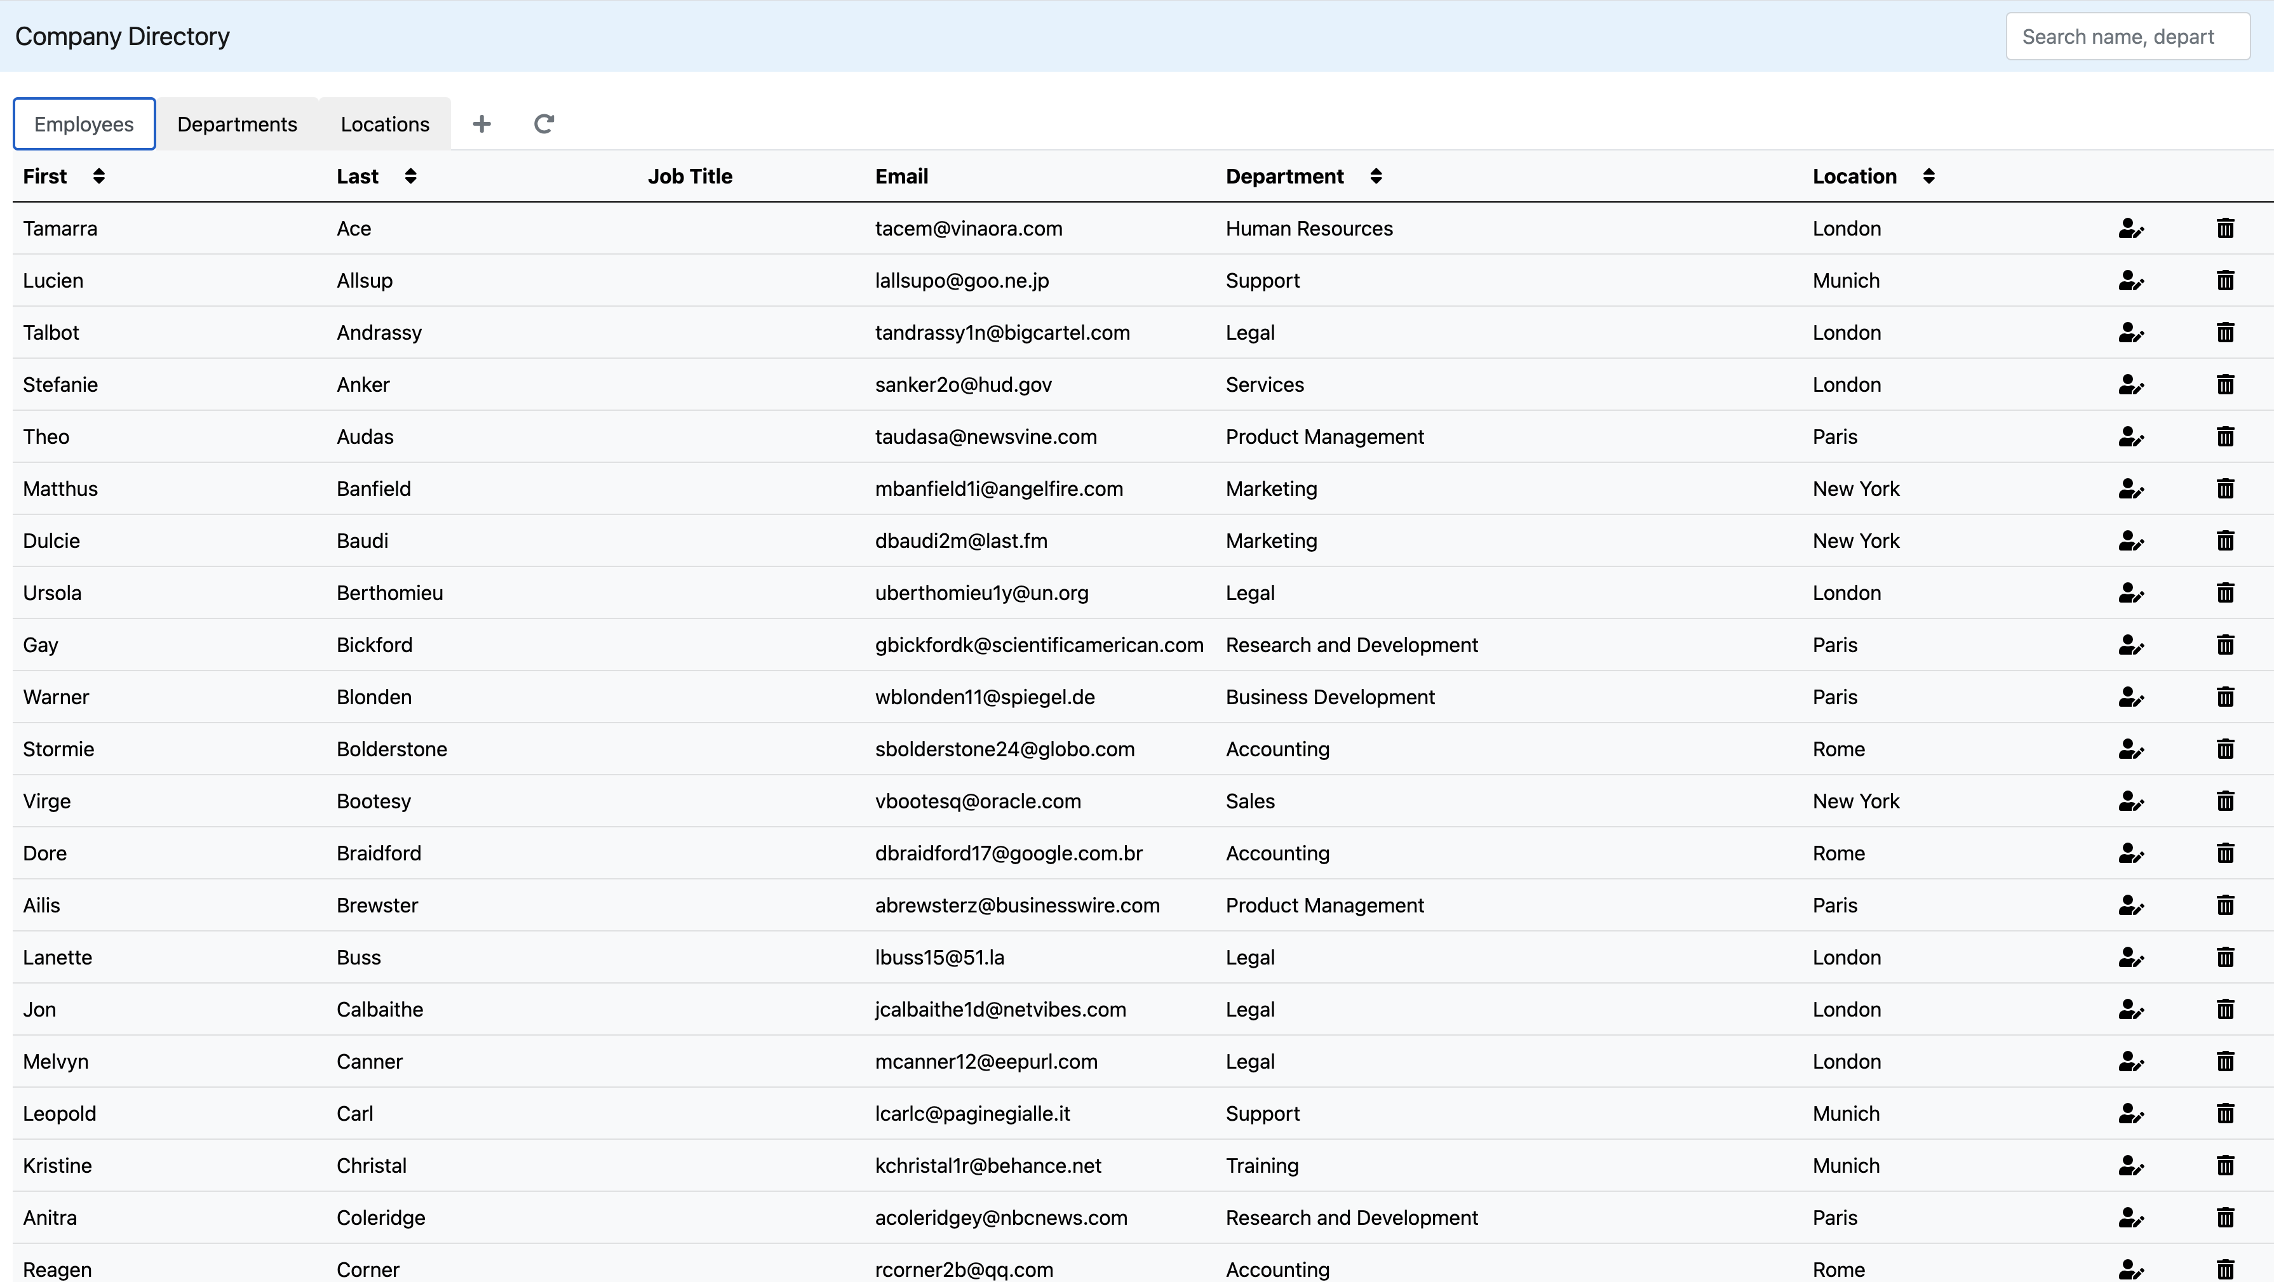Viewport: 2274px width, 1282px height.
Task: Delete Dore Braidford's record
Action: (2226, 853)
